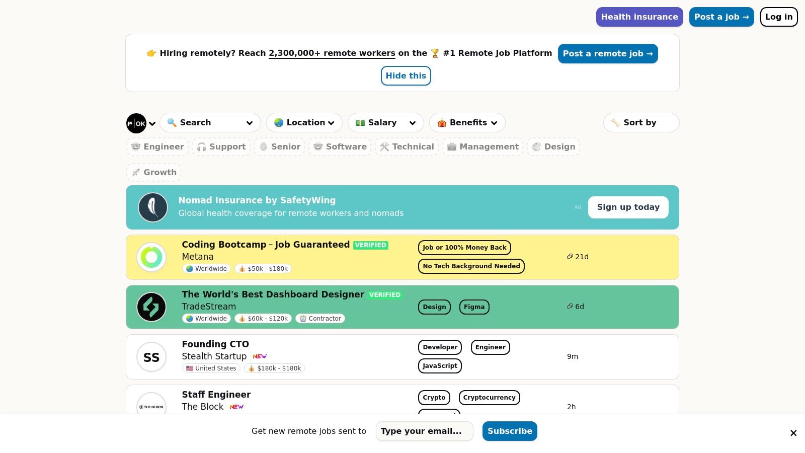Toggle the Design tag filter at top
Viewport: 805px width, 453px height.
(x=553, y=147)
